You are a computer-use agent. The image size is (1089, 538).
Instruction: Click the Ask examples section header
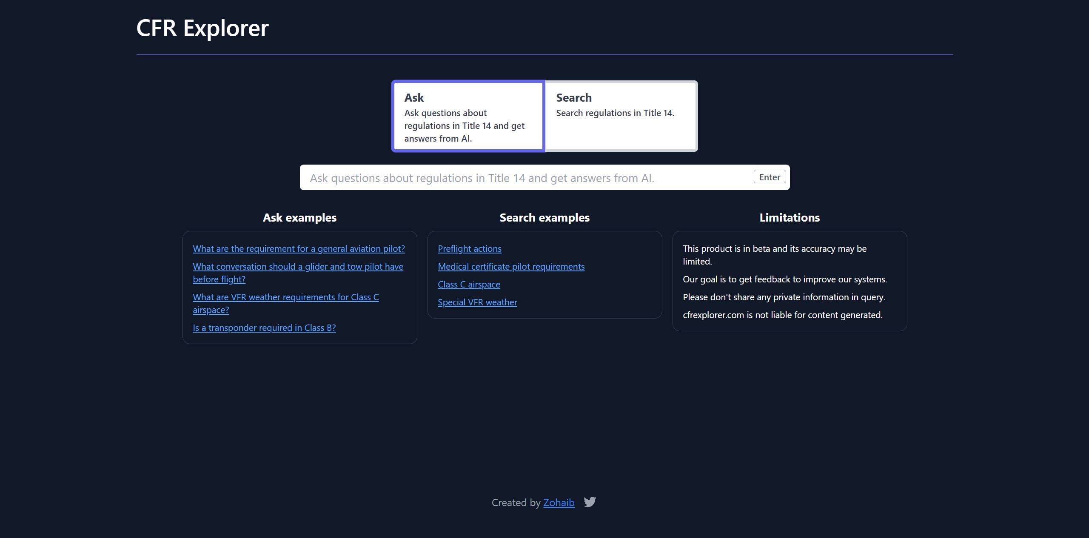click(x=299, y=216)
